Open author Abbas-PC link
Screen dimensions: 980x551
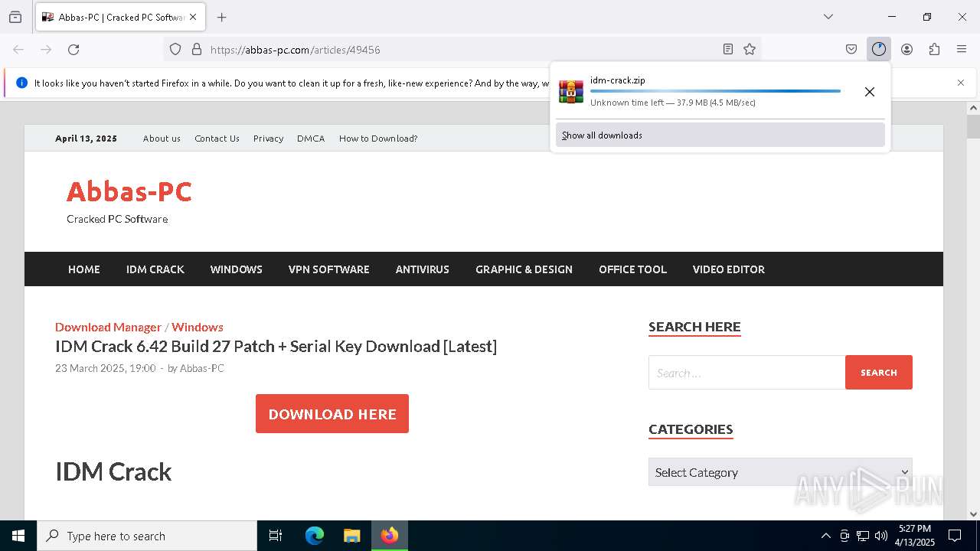(202, 368)
